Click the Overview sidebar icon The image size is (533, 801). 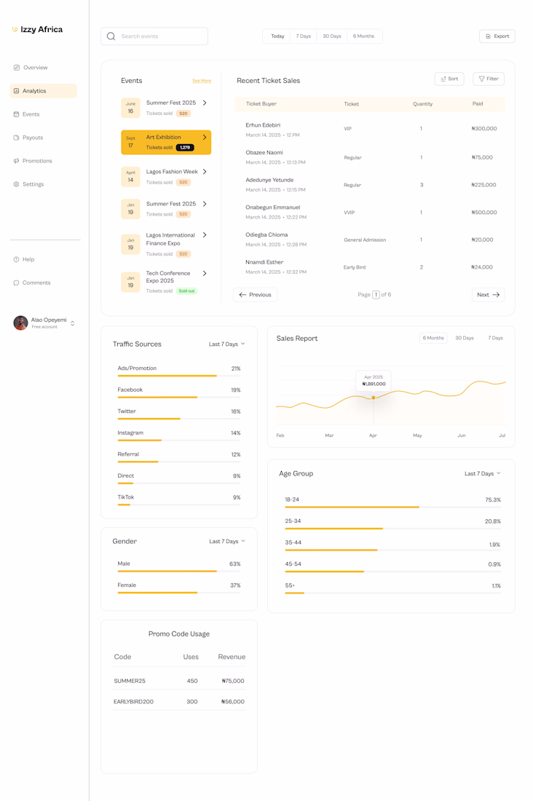16,68
